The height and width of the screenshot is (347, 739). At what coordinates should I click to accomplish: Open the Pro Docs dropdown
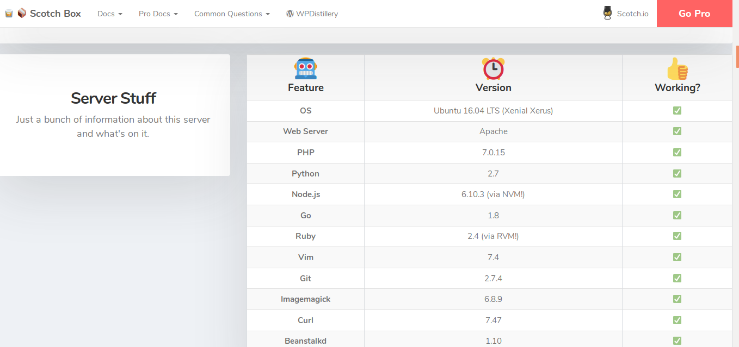click(158, 14)
